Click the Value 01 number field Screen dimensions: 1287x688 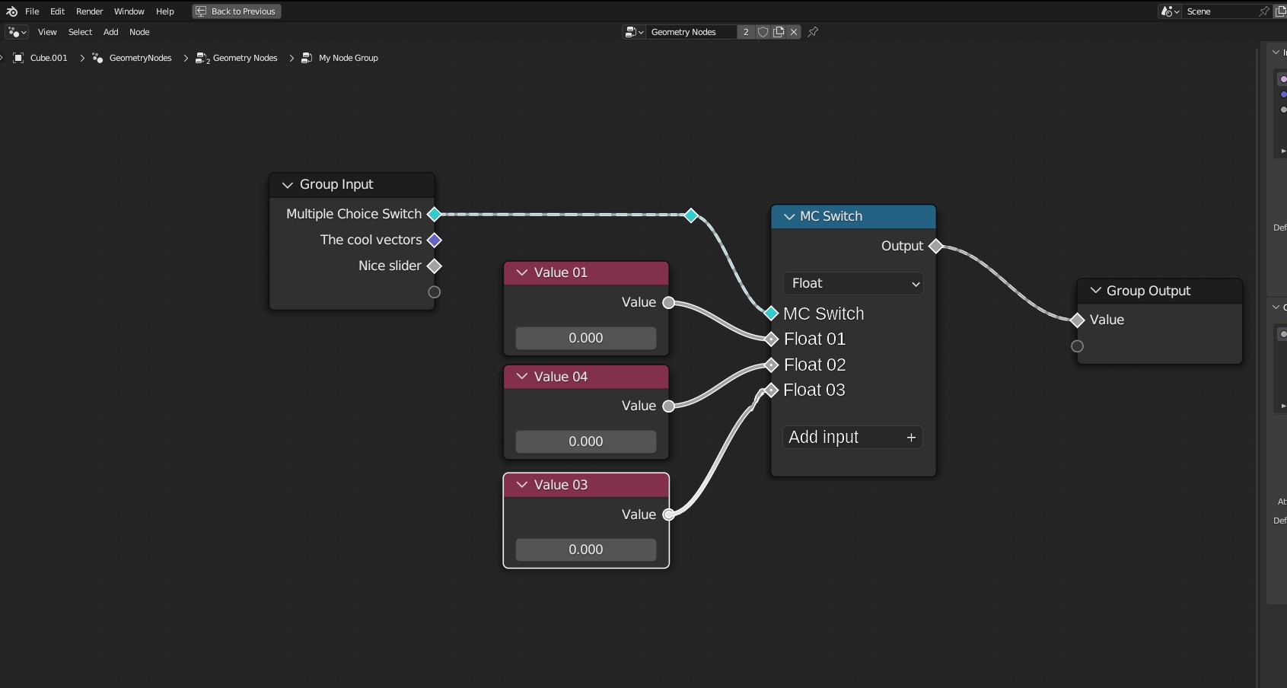pos(586,338)
